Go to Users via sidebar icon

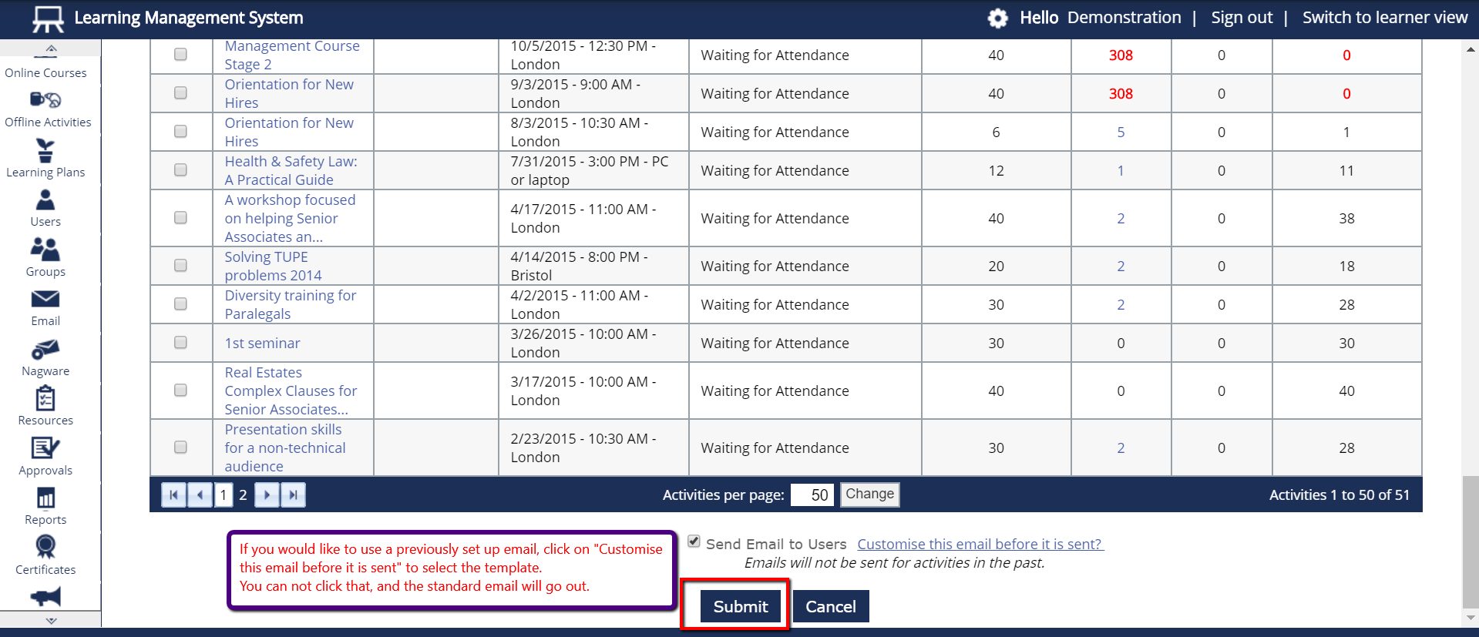[45, 200]
